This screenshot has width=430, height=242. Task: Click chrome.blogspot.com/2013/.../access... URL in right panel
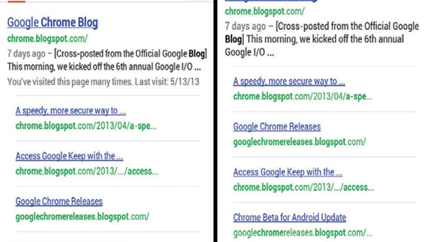click(x=303, y=187)
